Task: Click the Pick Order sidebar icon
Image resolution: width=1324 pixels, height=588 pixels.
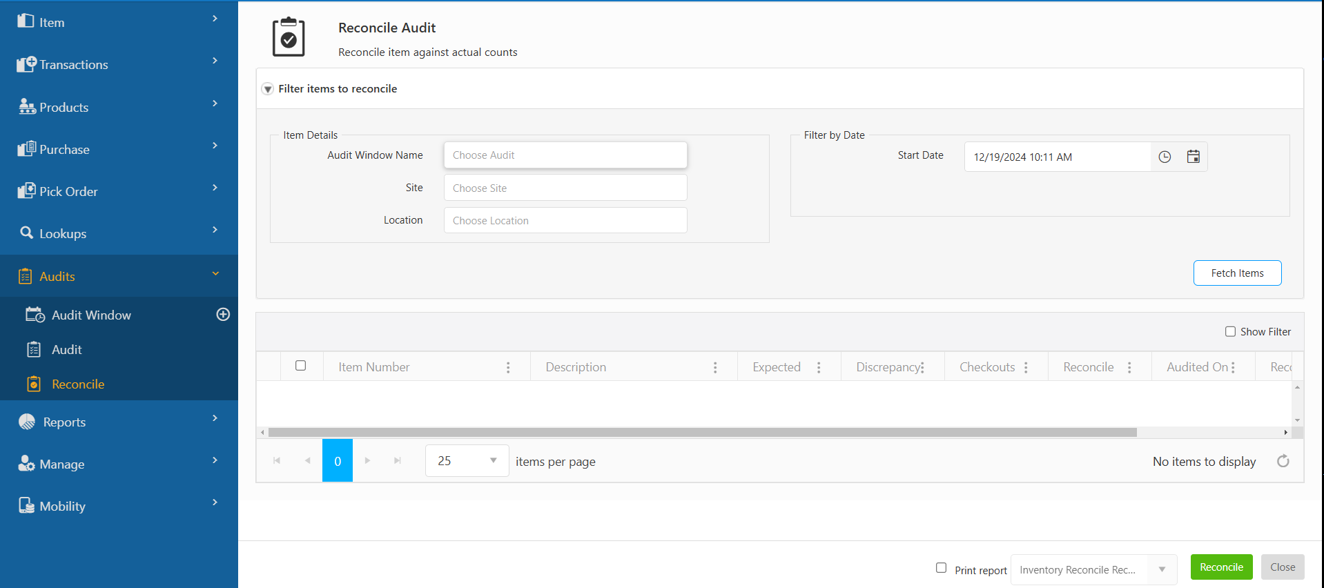Action: (x=26, y=190)
